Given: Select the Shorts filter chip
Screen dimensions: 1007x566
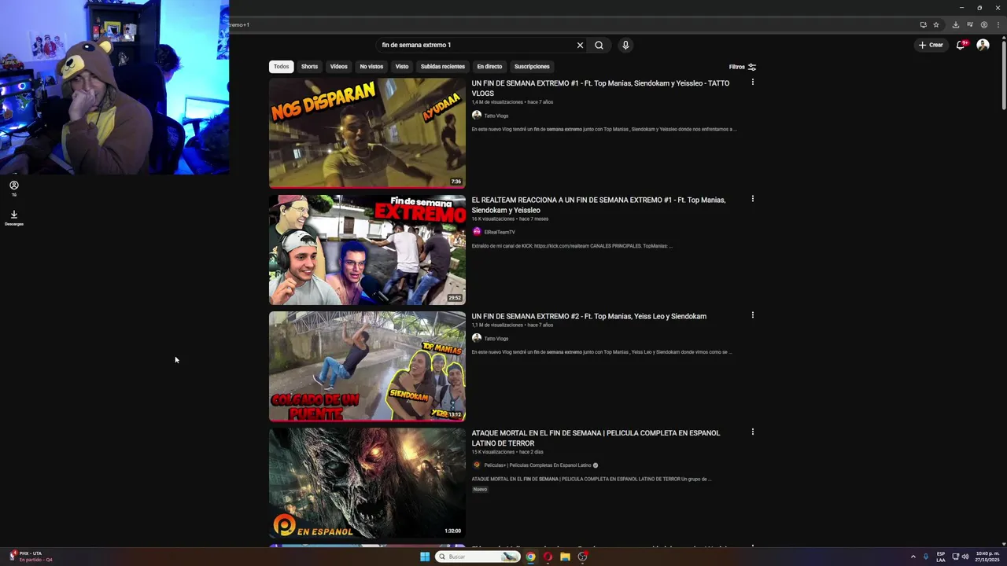Looking at the screenshot, I should 309,67.
